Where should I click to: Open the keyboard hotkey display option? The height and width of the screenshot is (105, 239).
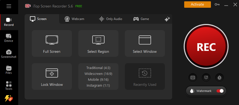193,78
